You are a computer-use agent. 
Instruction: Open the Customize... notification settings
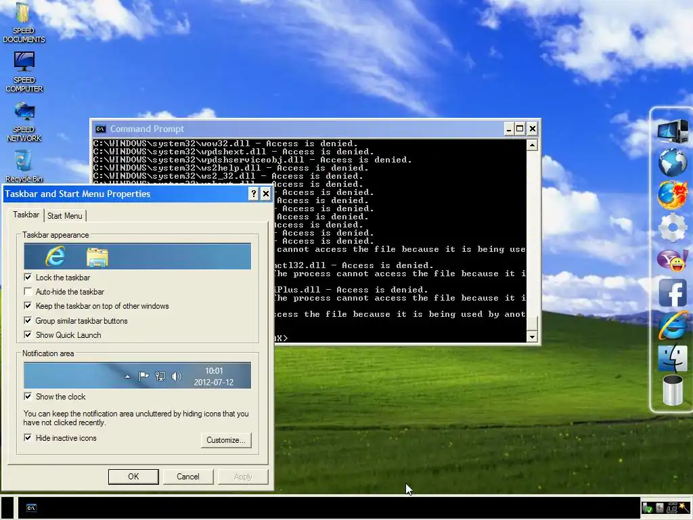[226, 440]
